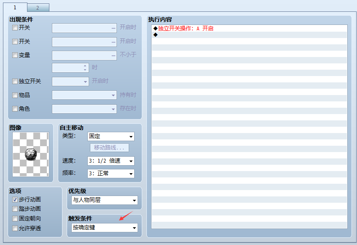Open the 触发条件 dropdown showing 按确定键

105,228
